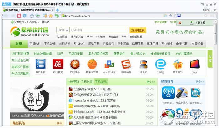Click the green undo-close-tab arrow icon
This screenshot has height=128, width=219.
[x=57, y=16]
